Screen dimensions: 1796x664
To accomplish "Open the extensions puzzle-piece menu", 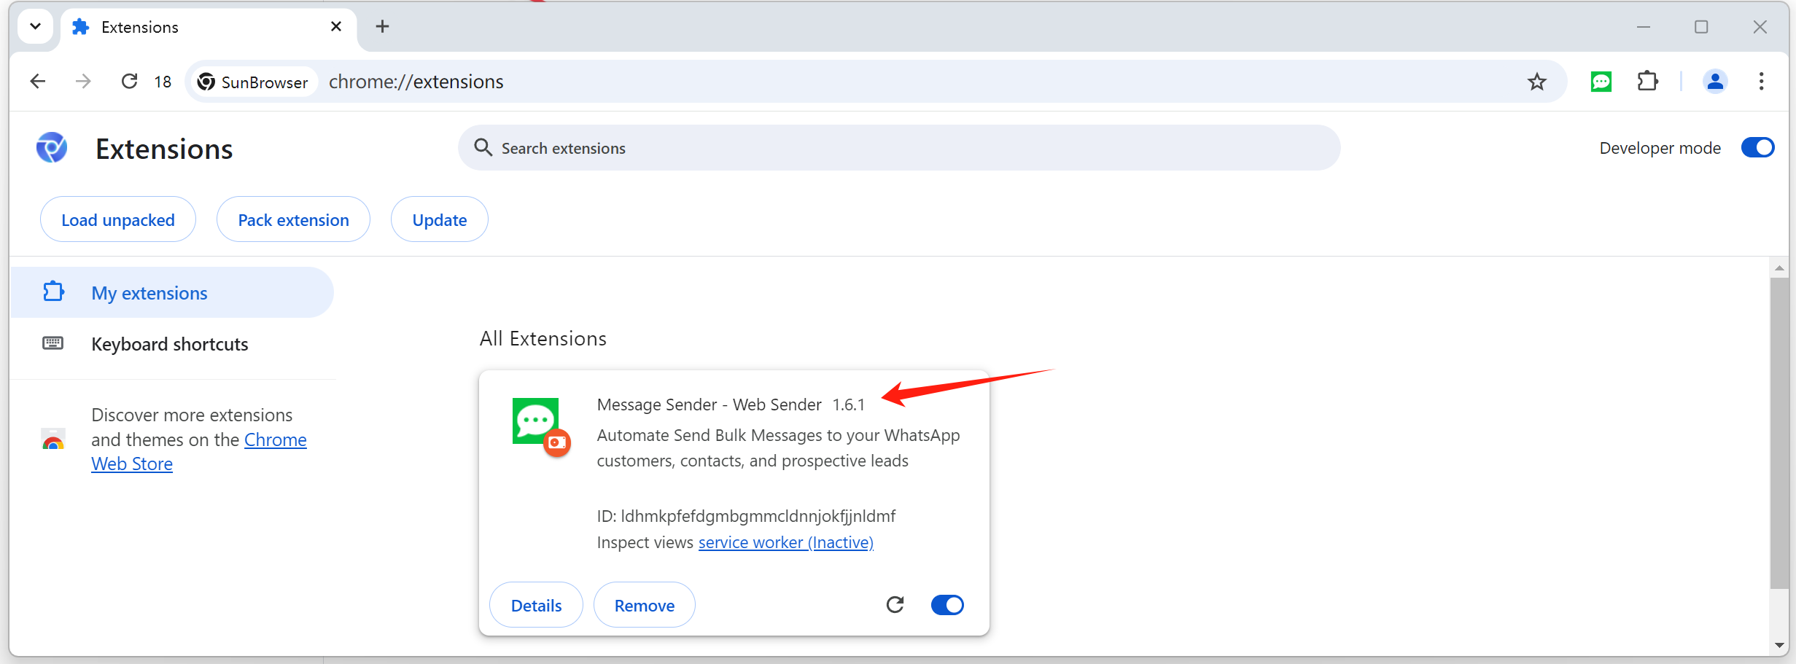I will pos(1647,82).
